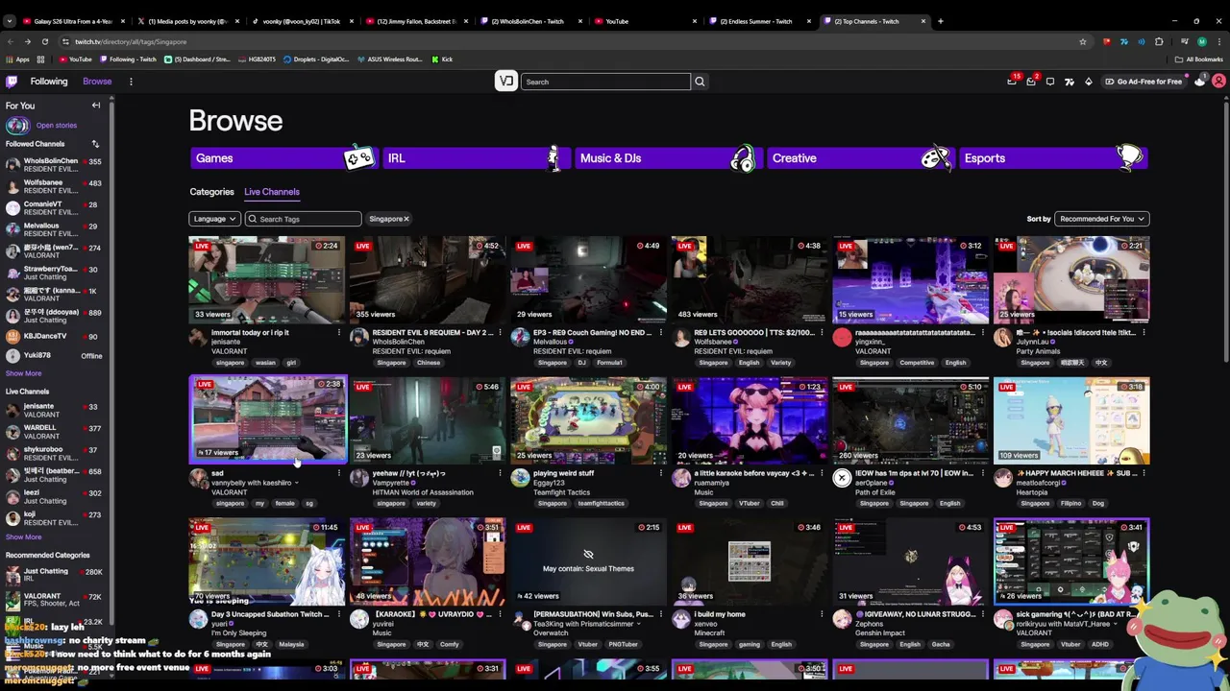Open YouTube bookmark in bookmarks bar
The height and width of the screenshot is (691, 1230).
click(75, 60)
